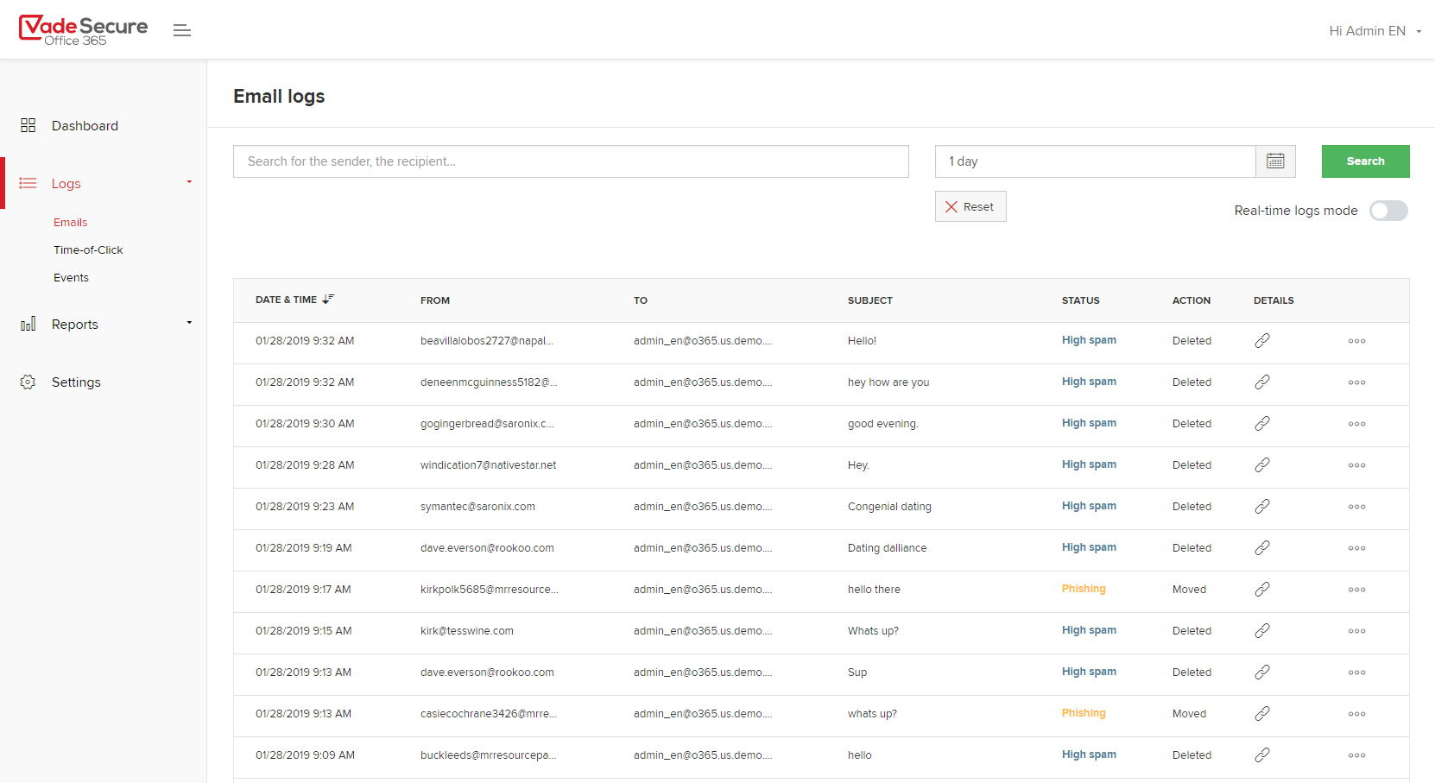Open the Hi Admin EN user dropdown
Image resolution: width=1435 pixels, height=783 pixels.
(1375, 31)
